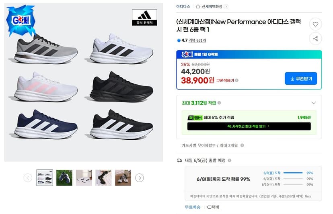333x214 pixels.
Task: Click the share icon button
Action: point(315,39)
